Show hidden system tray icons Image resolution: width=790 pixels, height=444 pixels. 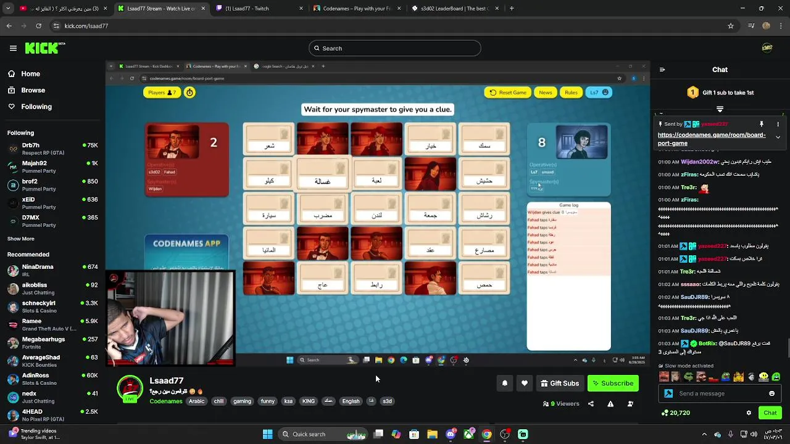[x=704, y=434]
